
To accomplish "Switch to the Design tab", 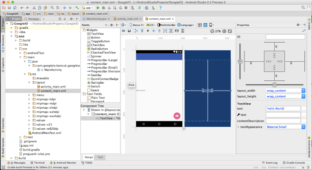I will [89, 157].
